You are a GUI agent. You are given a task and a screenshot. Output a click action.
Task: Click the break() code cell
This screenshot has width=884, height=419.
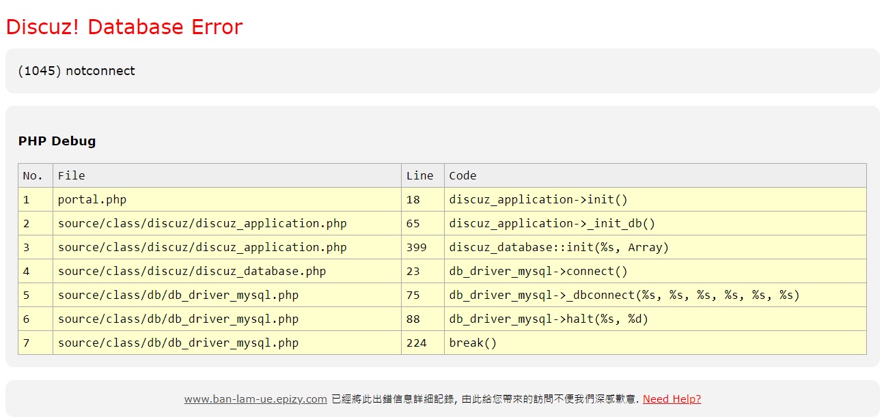click(473, 343)
